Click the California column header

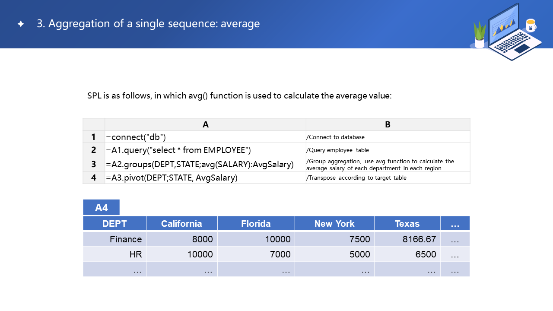[x=181, y=224]
